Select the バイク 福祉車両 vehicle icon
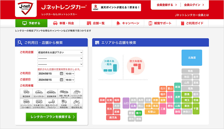 [x=77, y=104]
